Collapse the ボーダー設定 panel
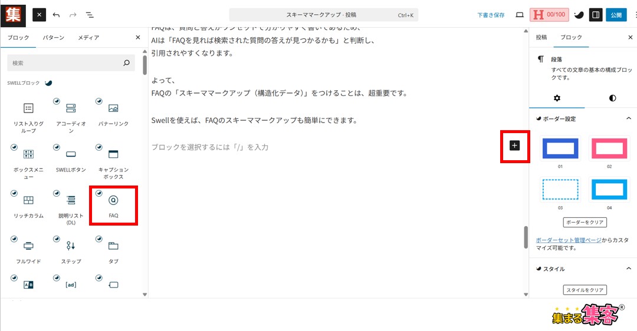This screenshot has width=637, height=331. pyautogui.click(x=583, y=118)
